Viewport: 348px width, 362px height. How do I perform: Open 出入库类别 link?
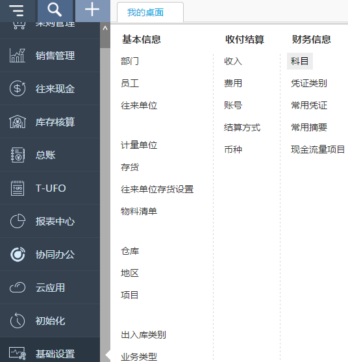(x=143, y=335)
